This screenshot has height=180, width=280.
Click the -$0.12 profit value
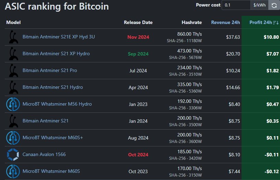coord(272,171)
